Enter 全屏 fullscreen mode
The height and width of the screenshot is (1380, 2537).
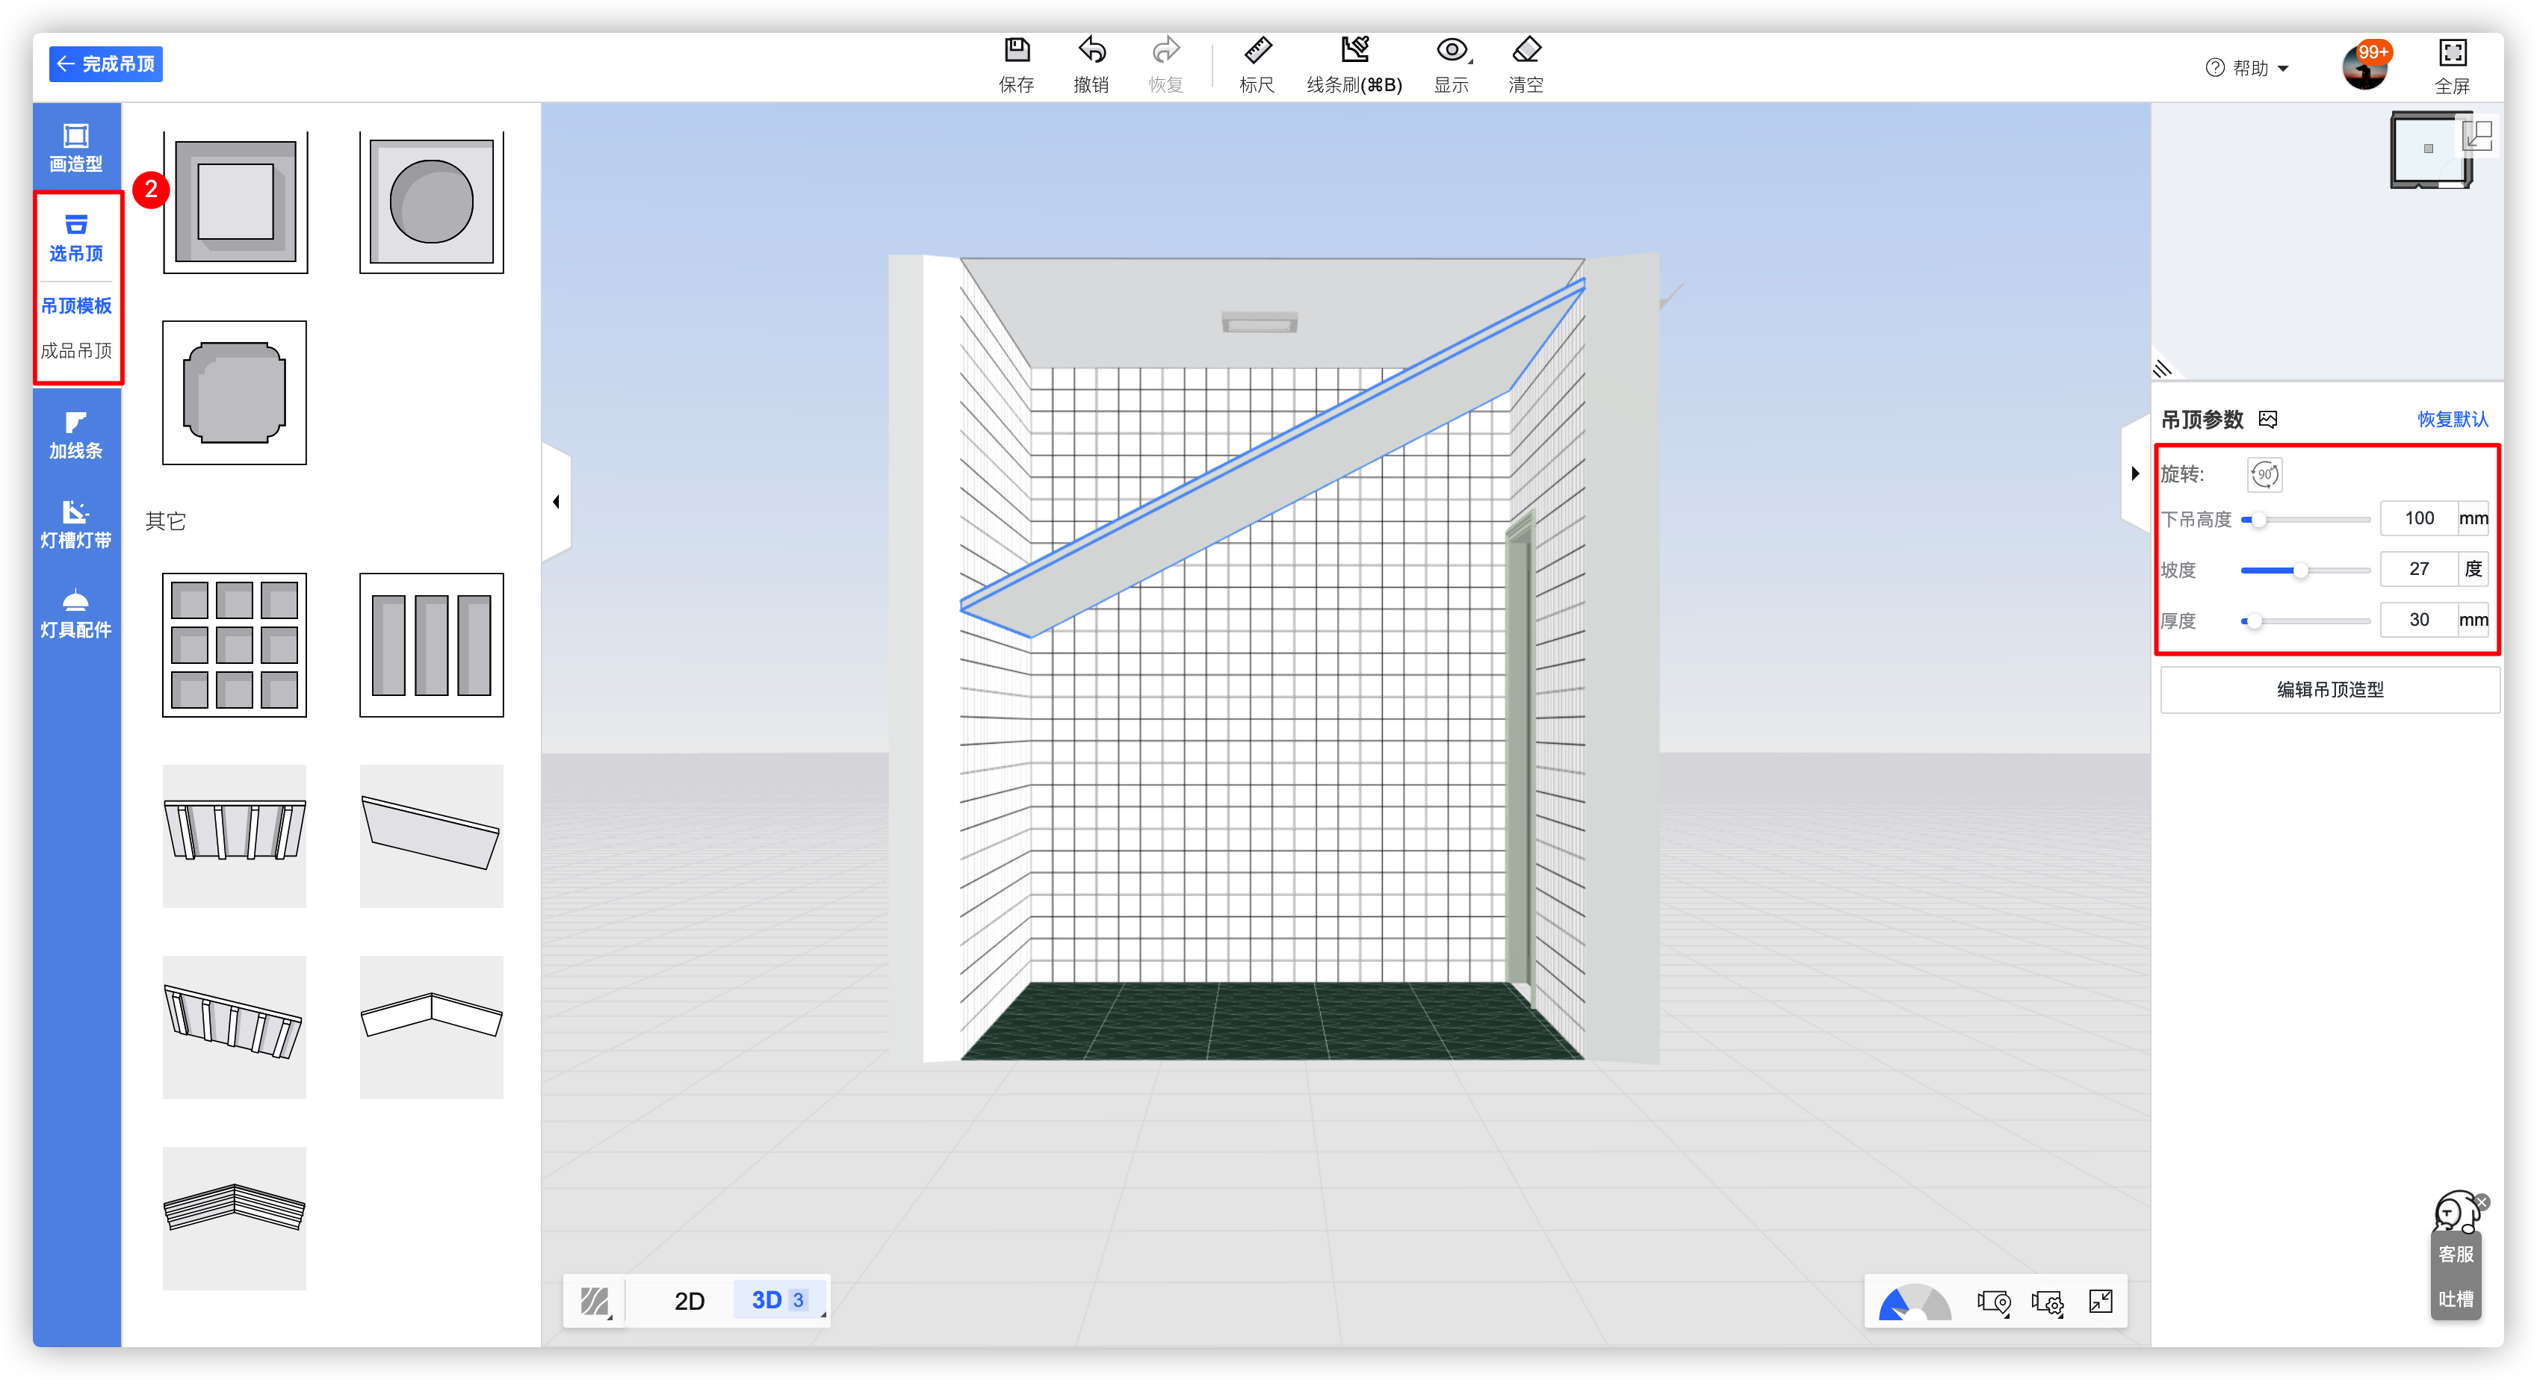pyautogui.click(x=2453, y=67)
